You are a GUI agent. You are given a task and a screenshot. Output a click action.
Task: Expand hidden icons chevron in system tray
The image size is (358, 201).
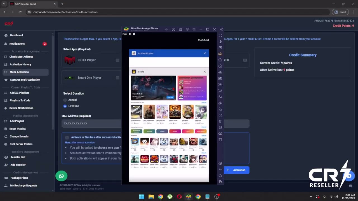pos(311,197)
